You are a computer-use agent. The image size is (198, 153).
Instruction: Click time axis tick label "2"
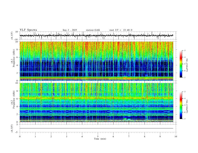51,136
